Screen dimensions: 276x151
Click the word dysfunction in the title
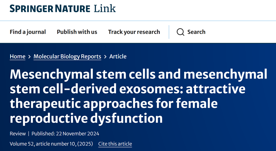pyautogui.click(x=127, y=118)
